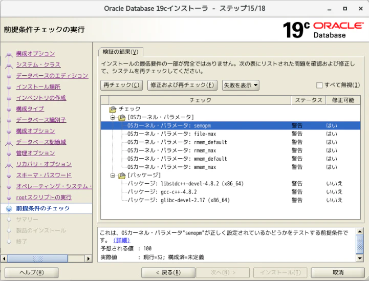Click step bullet beside 前提条件のチェック
The width and height of the screenshot is (369, 281).
(x=9, y=208)
